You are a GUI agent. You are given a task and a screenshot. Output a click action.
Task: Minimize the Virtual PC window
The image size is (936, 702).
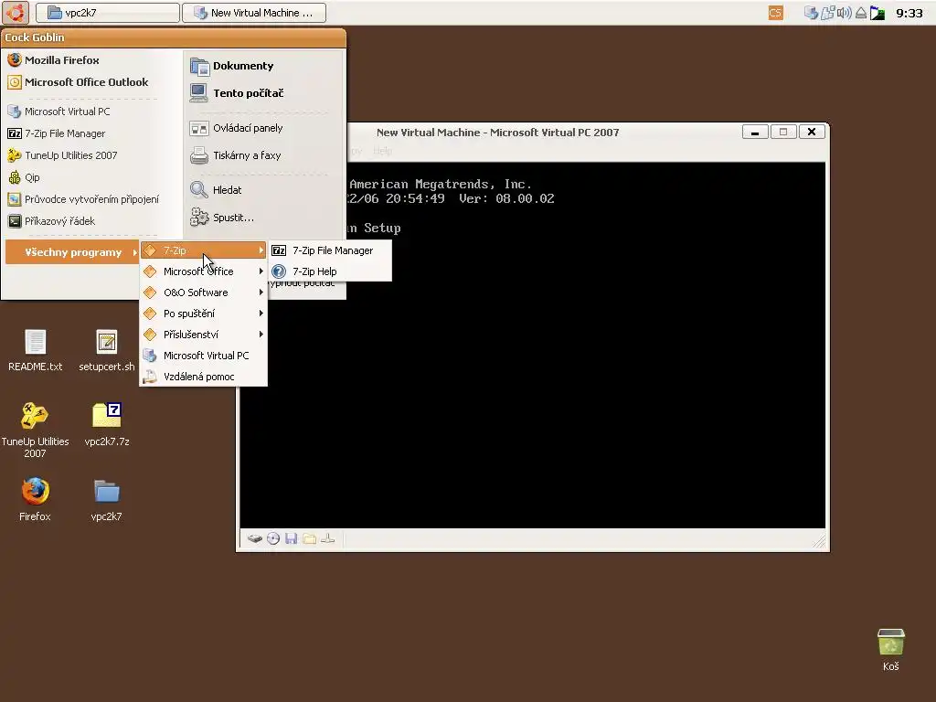754,132
